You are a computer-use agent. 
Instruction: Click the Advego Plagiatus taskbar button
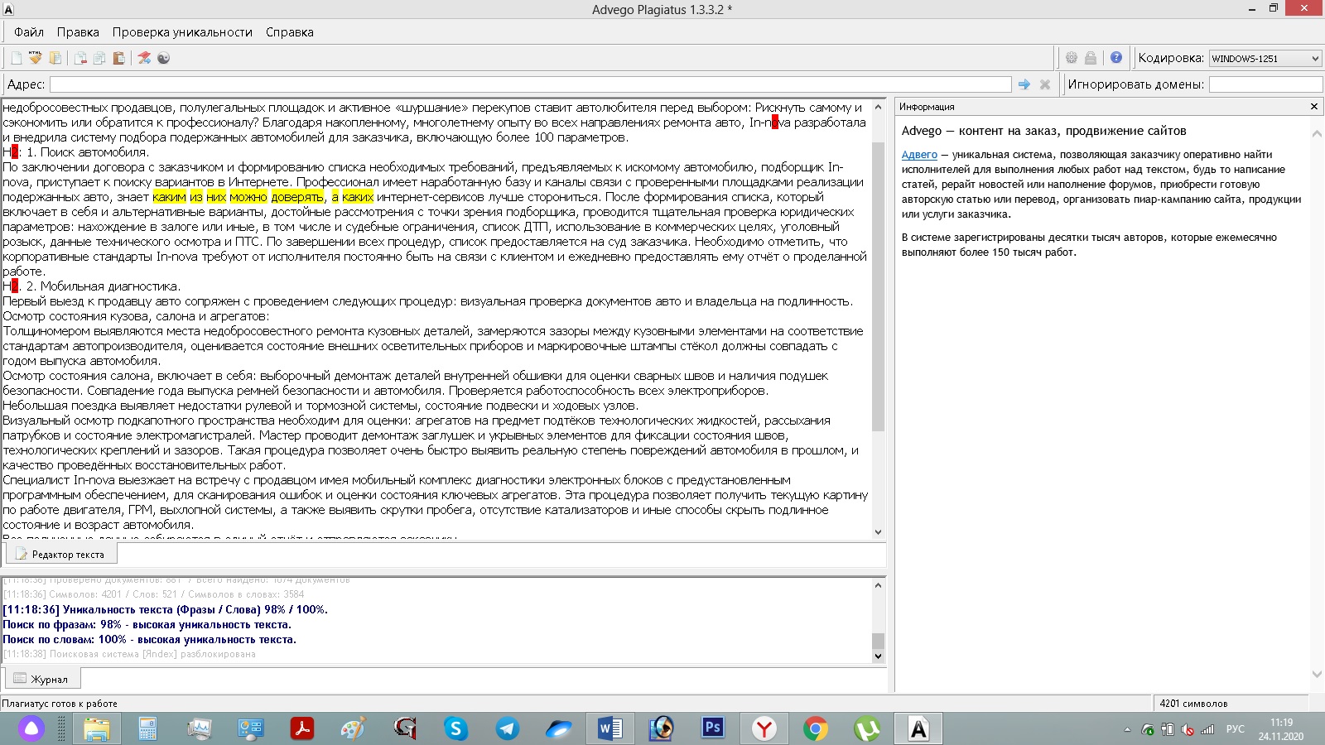[x=918, y=728]
